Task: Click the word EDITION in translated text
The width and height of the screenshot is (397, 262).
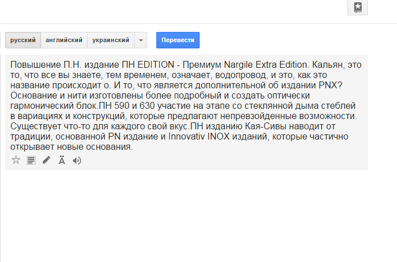Action: pyautogui.click(x=156, y=65)
